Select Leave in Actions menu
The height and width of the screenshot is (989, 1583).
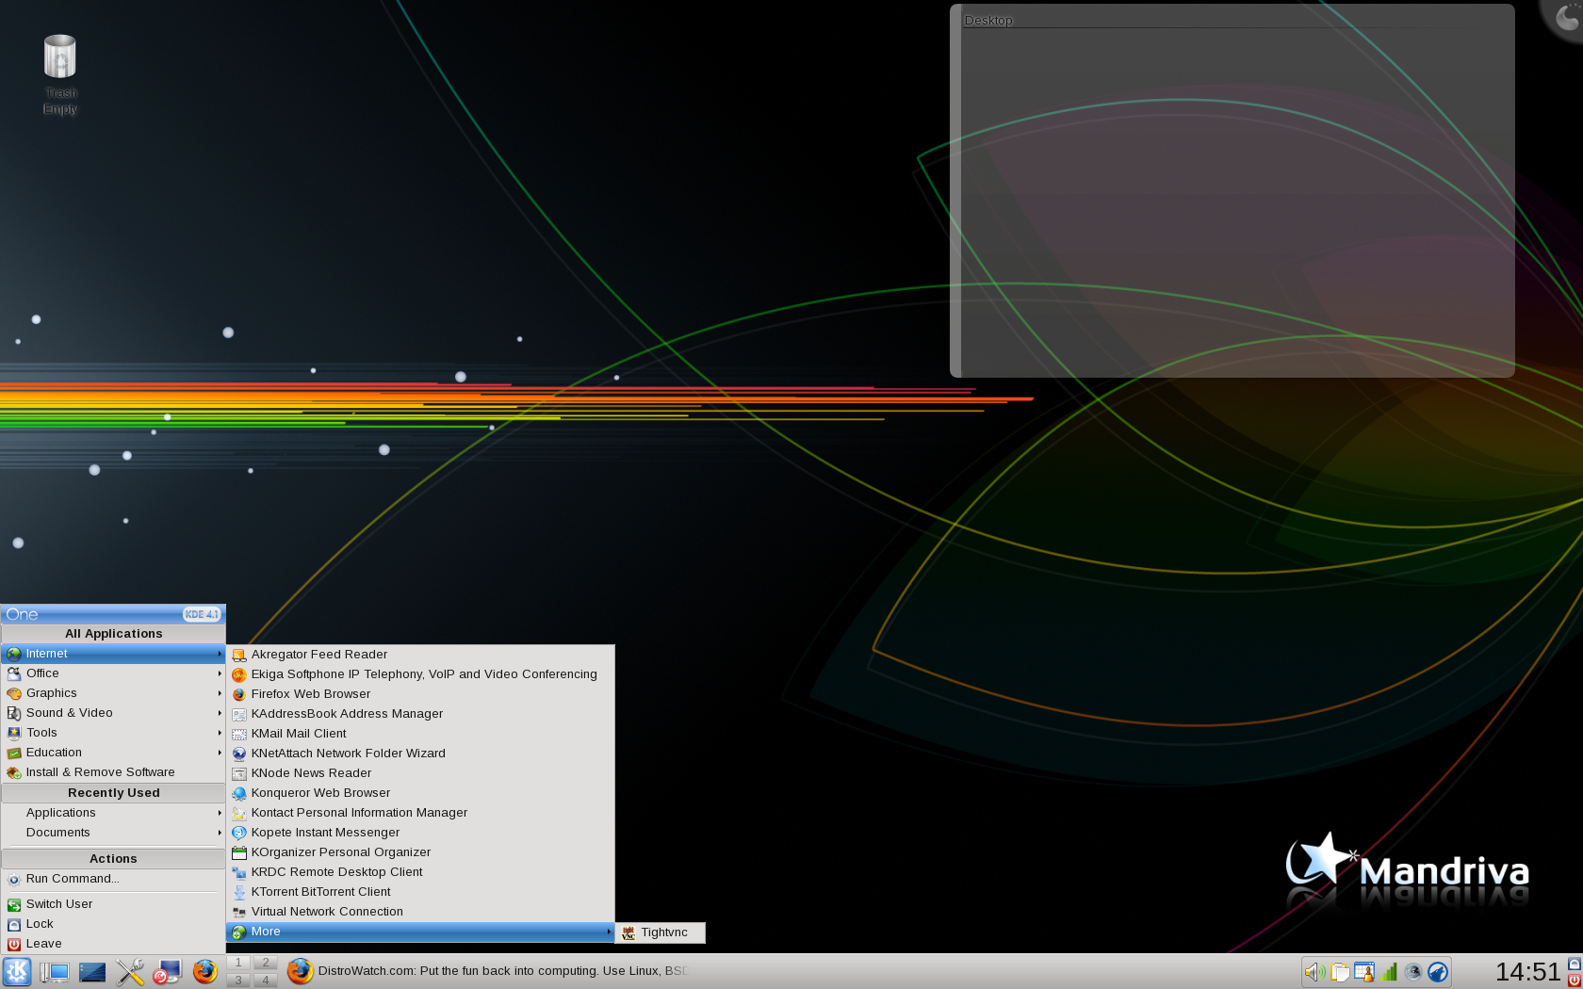tap(113, 944)
